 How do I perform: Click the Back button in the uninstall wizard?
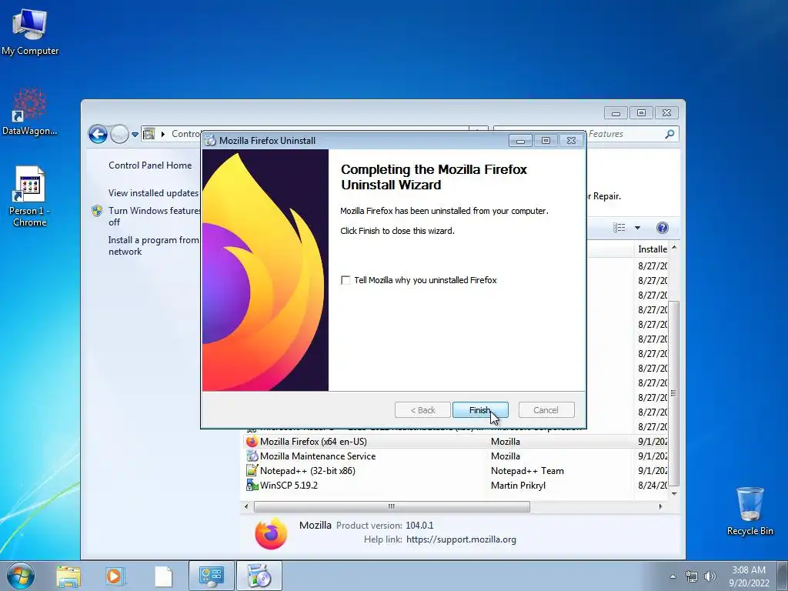tap(422, 410)
